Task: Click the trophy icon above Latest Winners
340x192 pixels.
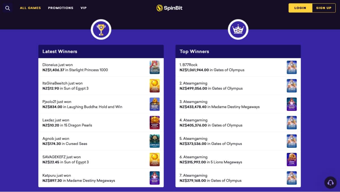Action: coord(101,29)
